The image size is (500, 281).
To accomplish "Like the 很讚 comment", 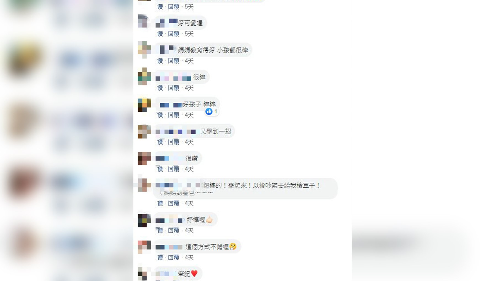I will [160, 169].
